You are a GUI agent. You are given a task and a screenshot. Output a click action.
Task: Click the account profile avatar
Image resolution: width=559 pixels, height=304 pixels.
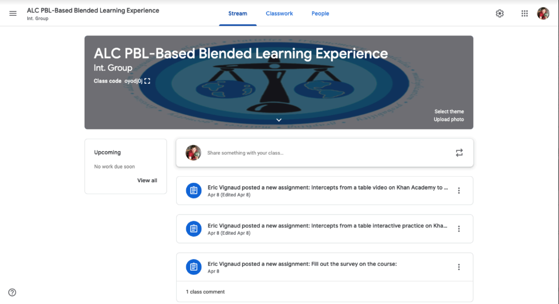pos(543,13)
